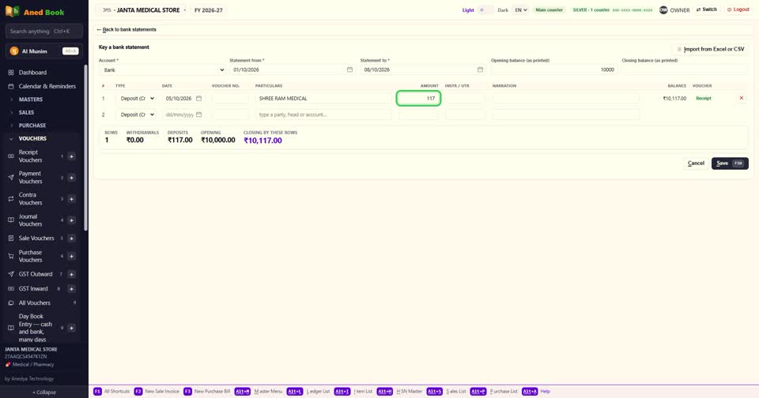The height and width of the screenshot is (398, 759).
Task: Click the Closing balance (as printed) field
Action: 685,69
